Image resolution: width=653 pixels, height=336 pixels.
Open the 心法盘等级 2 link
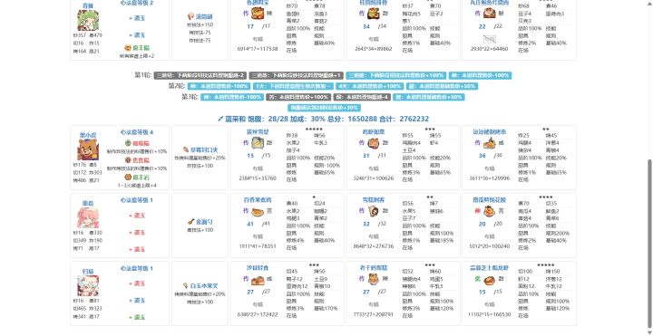137,3
